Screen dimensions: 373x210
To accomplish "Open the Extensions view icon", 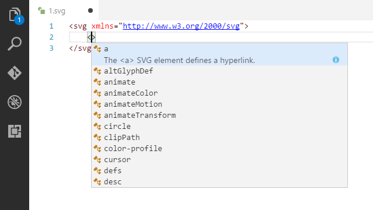I will (x=15, y=131).
